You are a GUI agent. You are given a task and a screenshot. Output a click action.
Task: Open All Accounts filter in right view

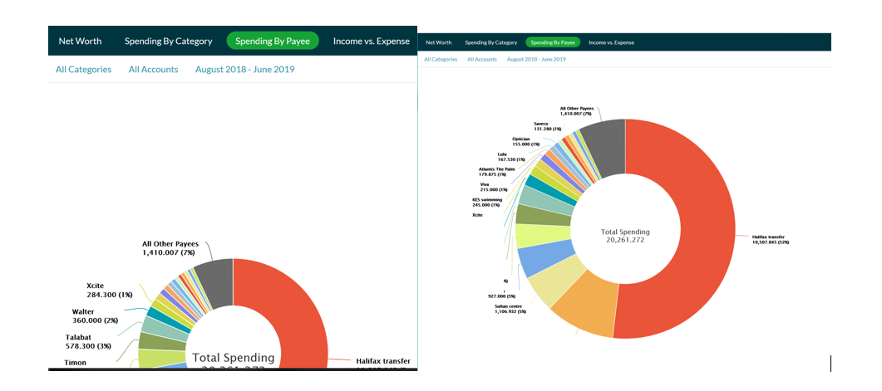coord(482,59)
